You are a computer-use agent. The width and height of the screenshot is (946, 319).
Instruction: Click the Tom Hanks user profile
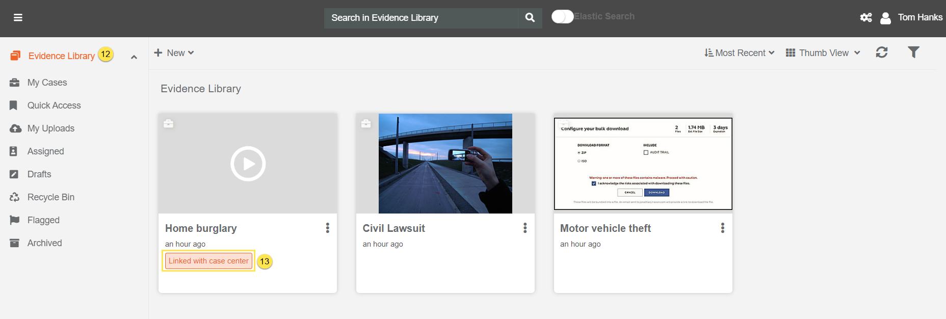click(x=919, y=18)
